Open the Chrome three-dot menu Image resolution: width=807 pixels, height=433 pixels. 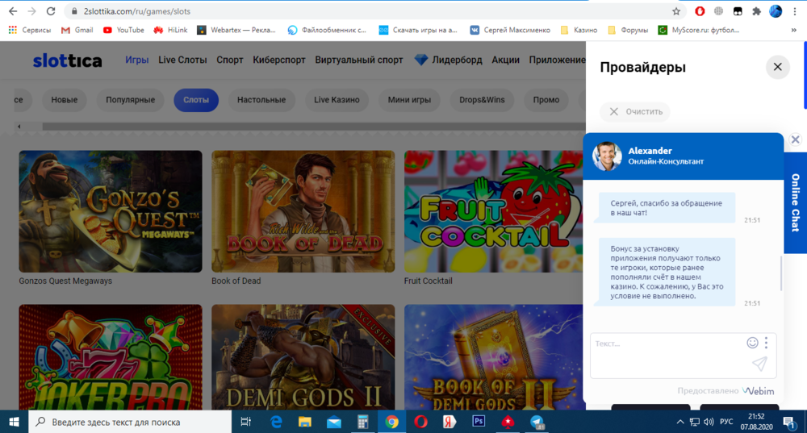click(795, 11)
